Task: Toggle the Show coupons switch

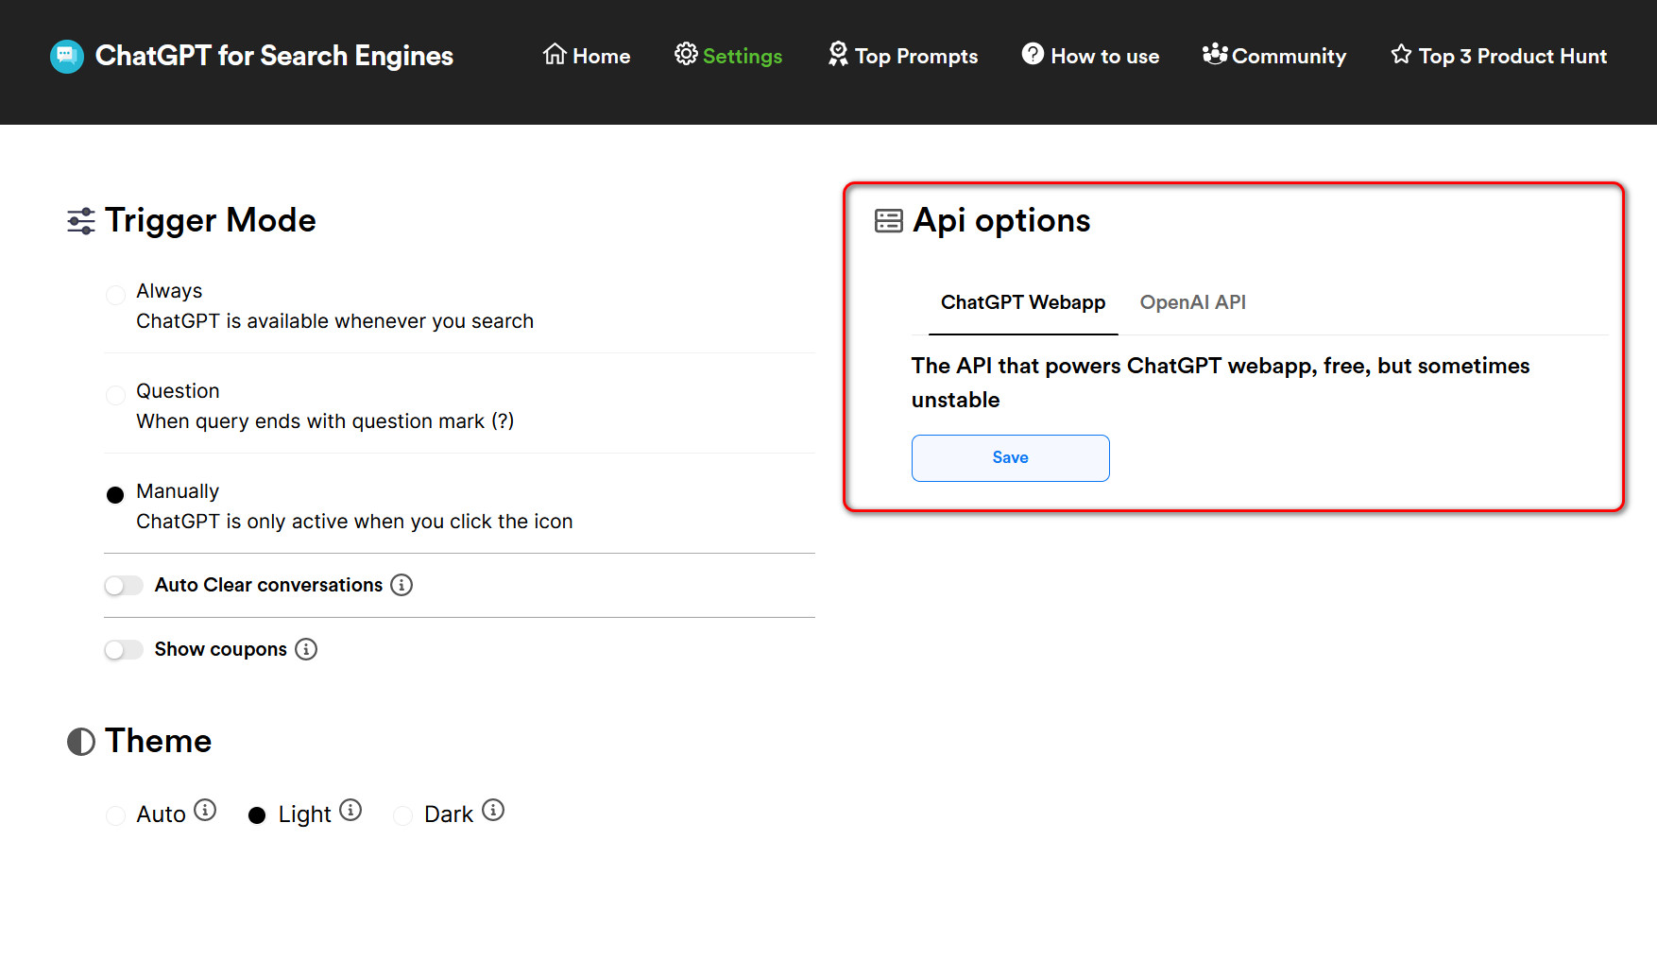Action: coord(124,650)
